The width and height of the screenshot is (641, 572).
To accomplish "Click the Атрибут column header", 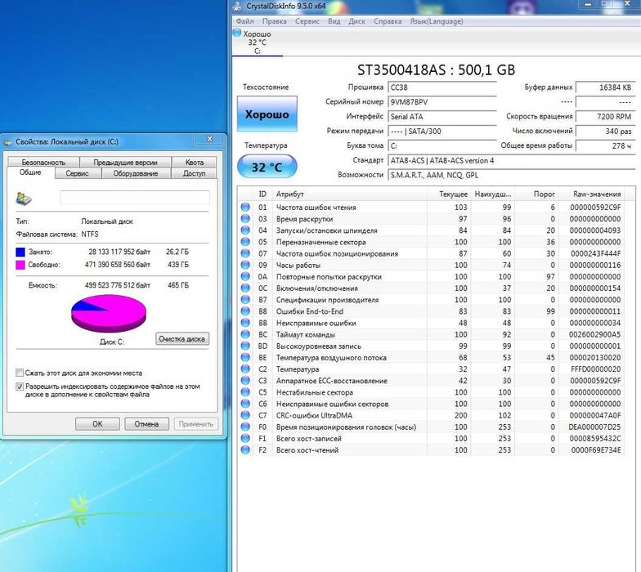I will [x=350, y=194].
